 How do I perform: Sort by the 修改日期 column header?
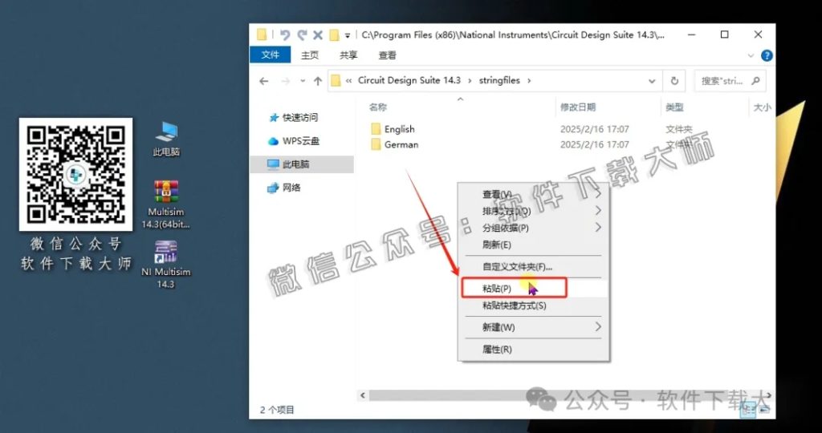[x=578, y=107]
